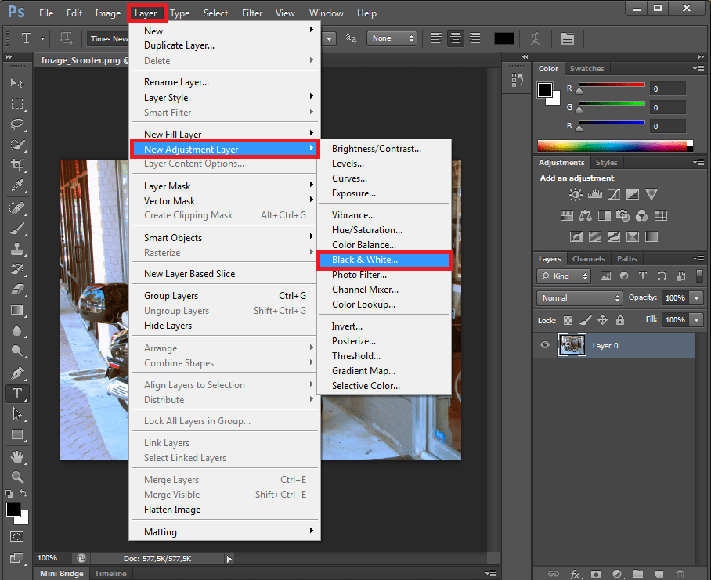Image resolution: width=711 pixels, height=580 pixels.
Task: Toggle layer filtering on/off switch
Action: [x=700, y=276]
